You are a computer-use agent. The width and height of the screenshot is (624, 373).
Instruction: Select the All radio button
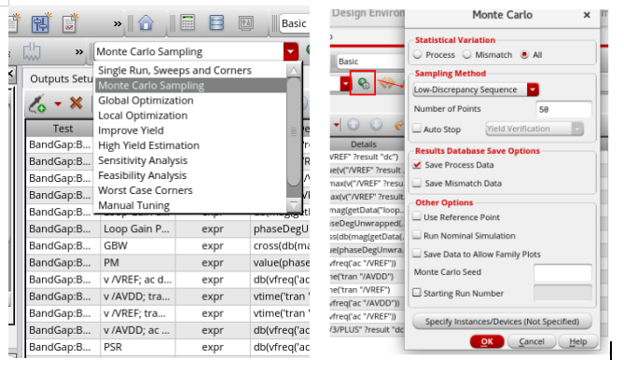pos(524,54)
